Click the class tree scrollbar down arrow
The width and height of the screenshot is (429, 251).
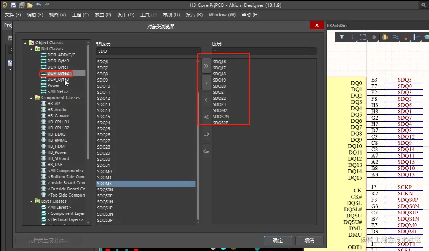pyautogui.click(x=88, y=223)
